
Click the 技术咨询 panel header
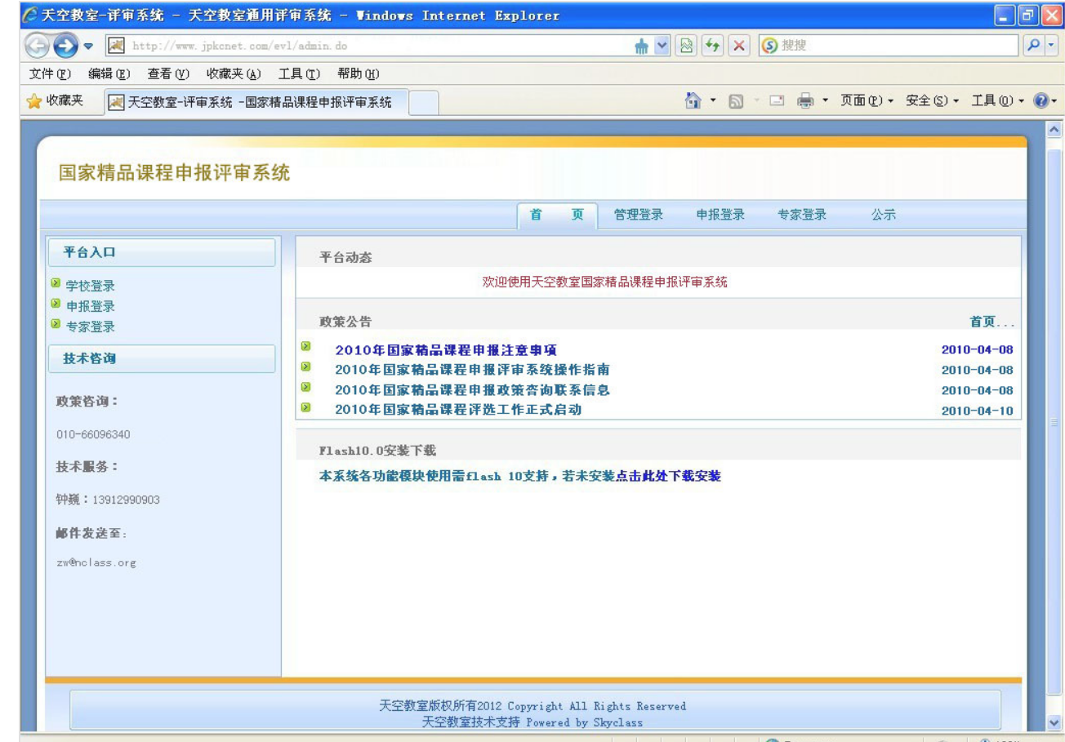(163, 358)
